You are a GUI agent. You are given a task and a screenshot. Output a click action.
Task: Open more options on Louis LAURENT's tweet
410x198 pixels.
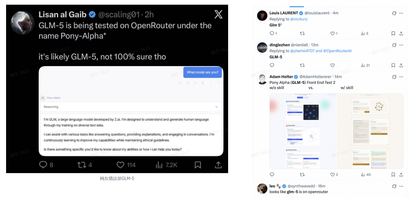[401, 13]
